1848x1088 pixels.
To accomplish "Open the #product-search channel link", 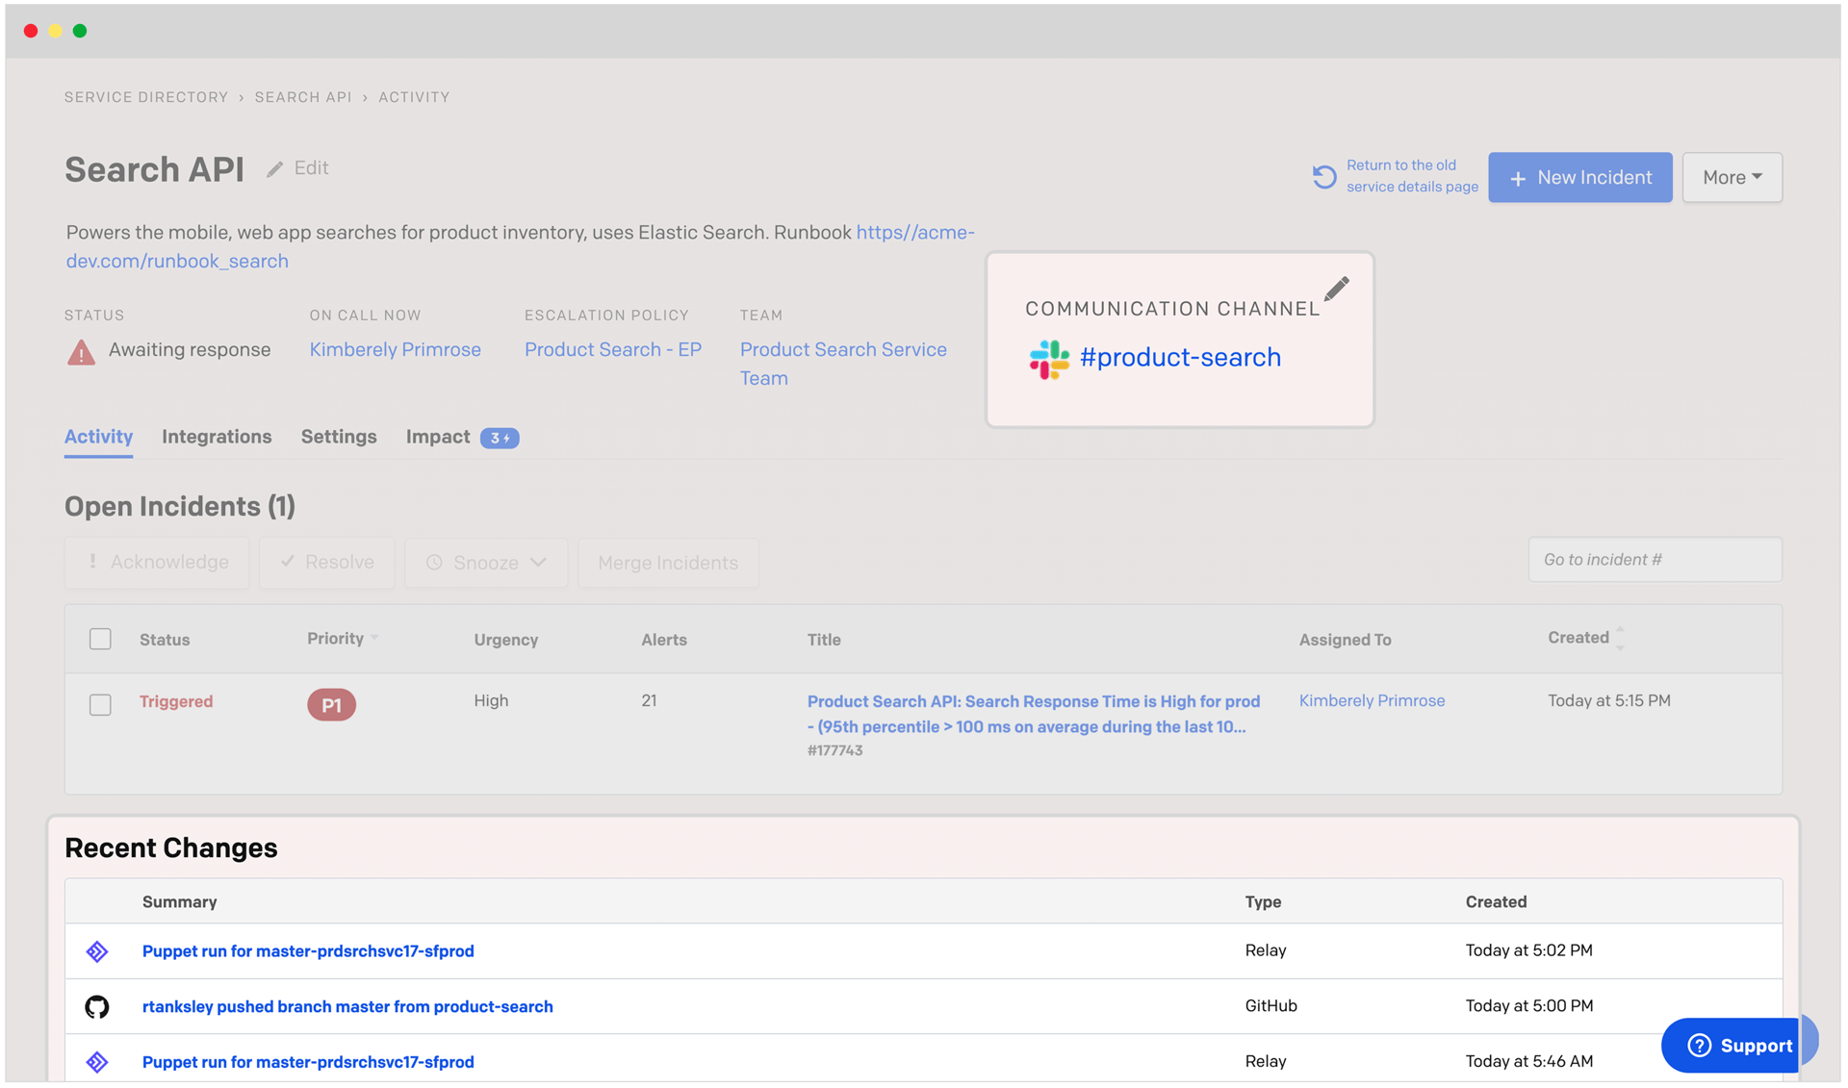I will (x=1180, y=358).
